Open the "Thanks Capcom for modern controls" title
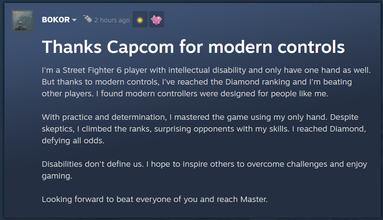Image resolution: width=383 pixels, height=220 pixels. coord(193,47)
